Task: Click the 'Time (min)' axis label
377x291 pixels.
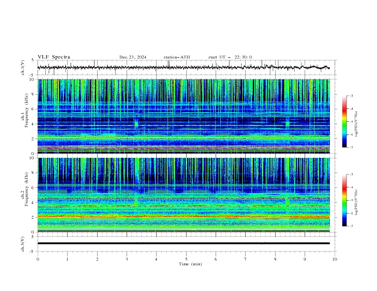Action: (190, 264)
